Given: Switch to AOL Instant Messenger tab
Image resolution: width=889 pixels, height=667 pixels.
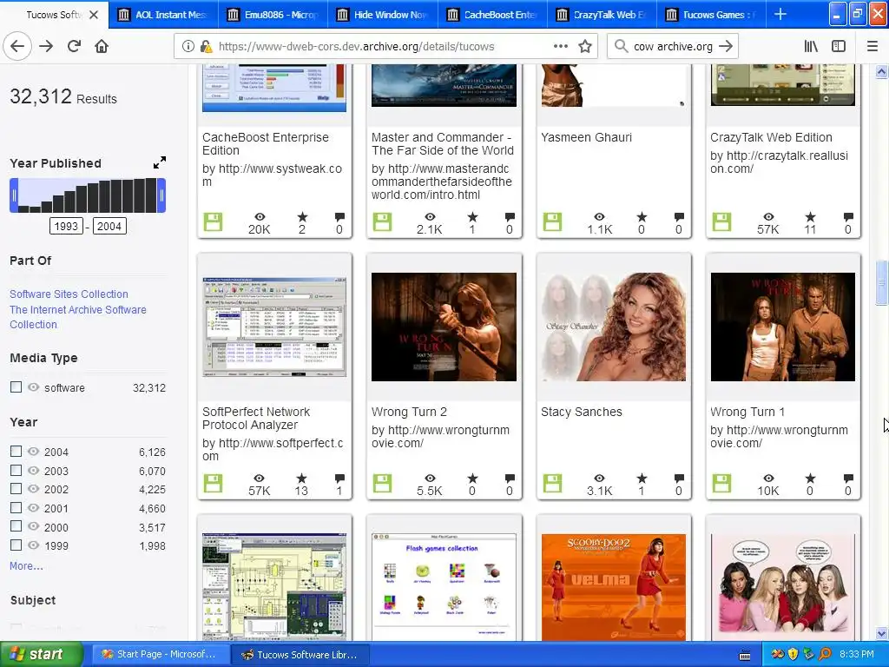Looking at the screenshot, I should (x=163, y=15).
